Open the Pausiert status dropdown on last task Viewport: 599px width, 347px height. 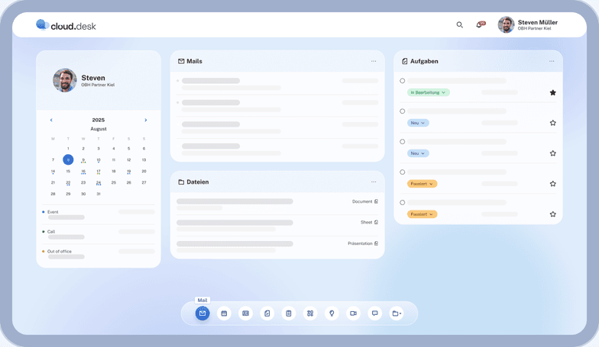422,214
